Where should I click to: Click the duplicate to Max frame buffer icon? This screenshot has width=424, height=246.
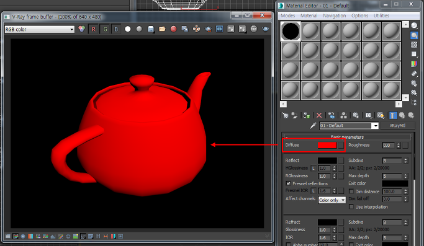pos(185,29)
